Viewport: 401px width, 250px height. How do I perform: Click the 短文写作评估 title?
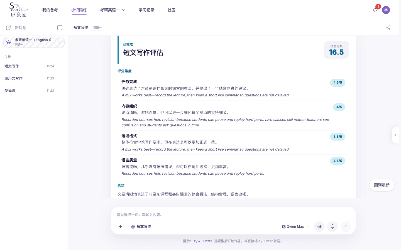pos(143,53)
